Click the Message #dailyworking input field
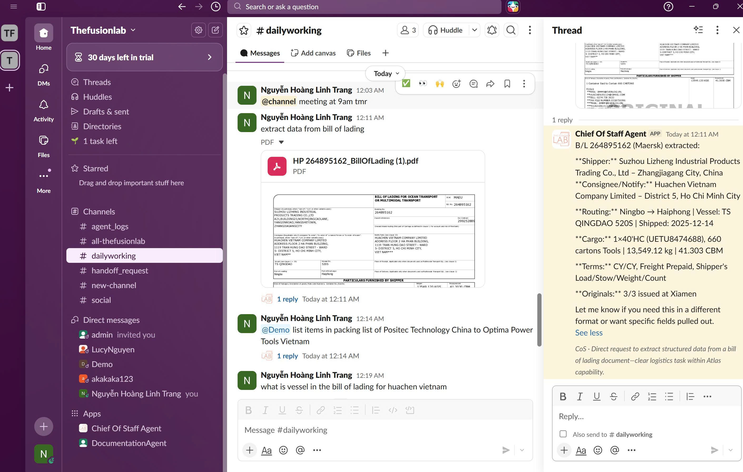This screenshot has width=743, height=472. tap(385, 430)
